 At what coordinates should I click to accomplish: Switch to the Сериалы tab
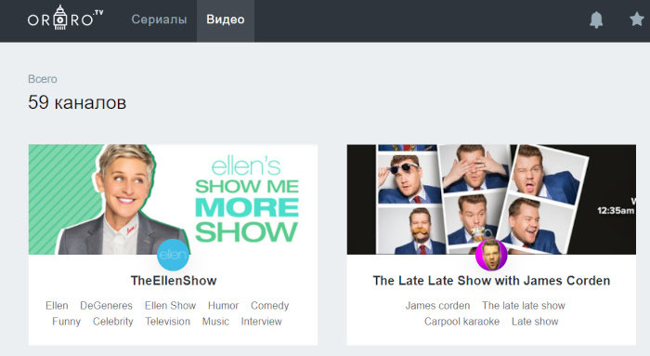pyautogui.click(x=159, y=20)
